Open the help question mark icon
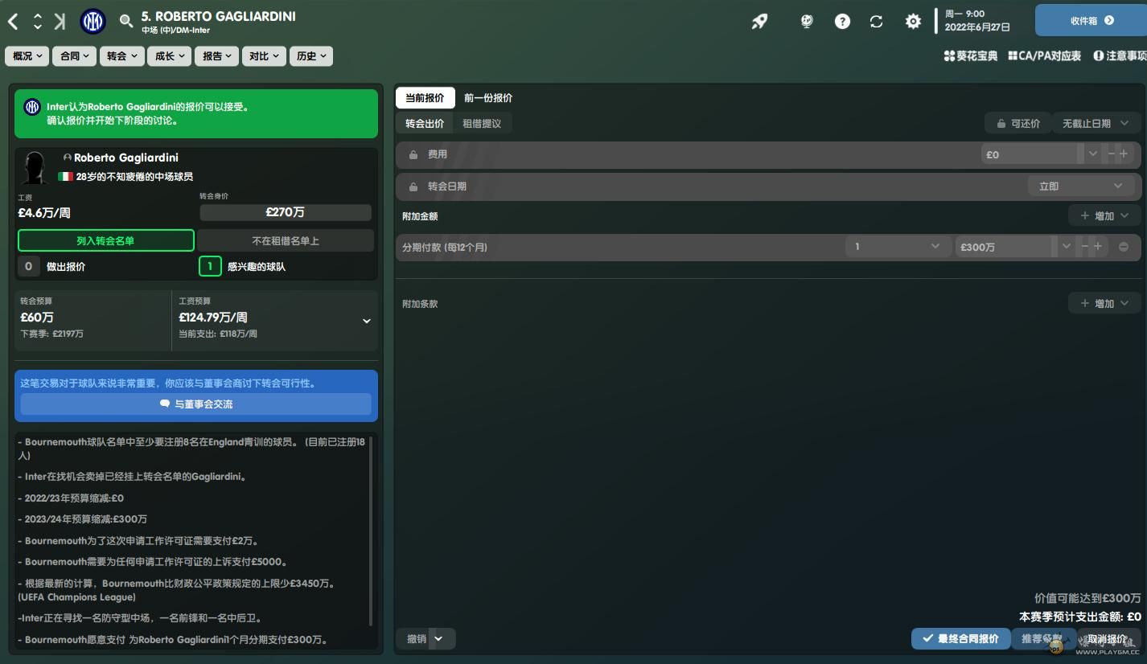 point(842,22)
